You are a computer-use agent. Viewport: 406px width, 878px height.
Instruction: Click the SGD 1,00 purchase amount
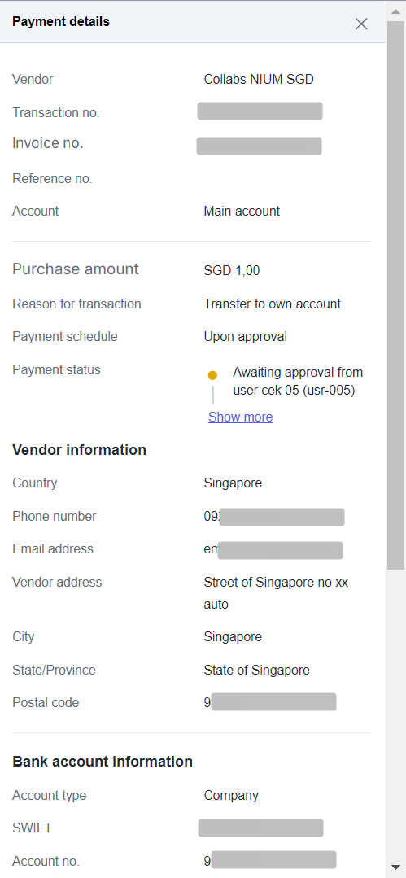coord(232,271)
